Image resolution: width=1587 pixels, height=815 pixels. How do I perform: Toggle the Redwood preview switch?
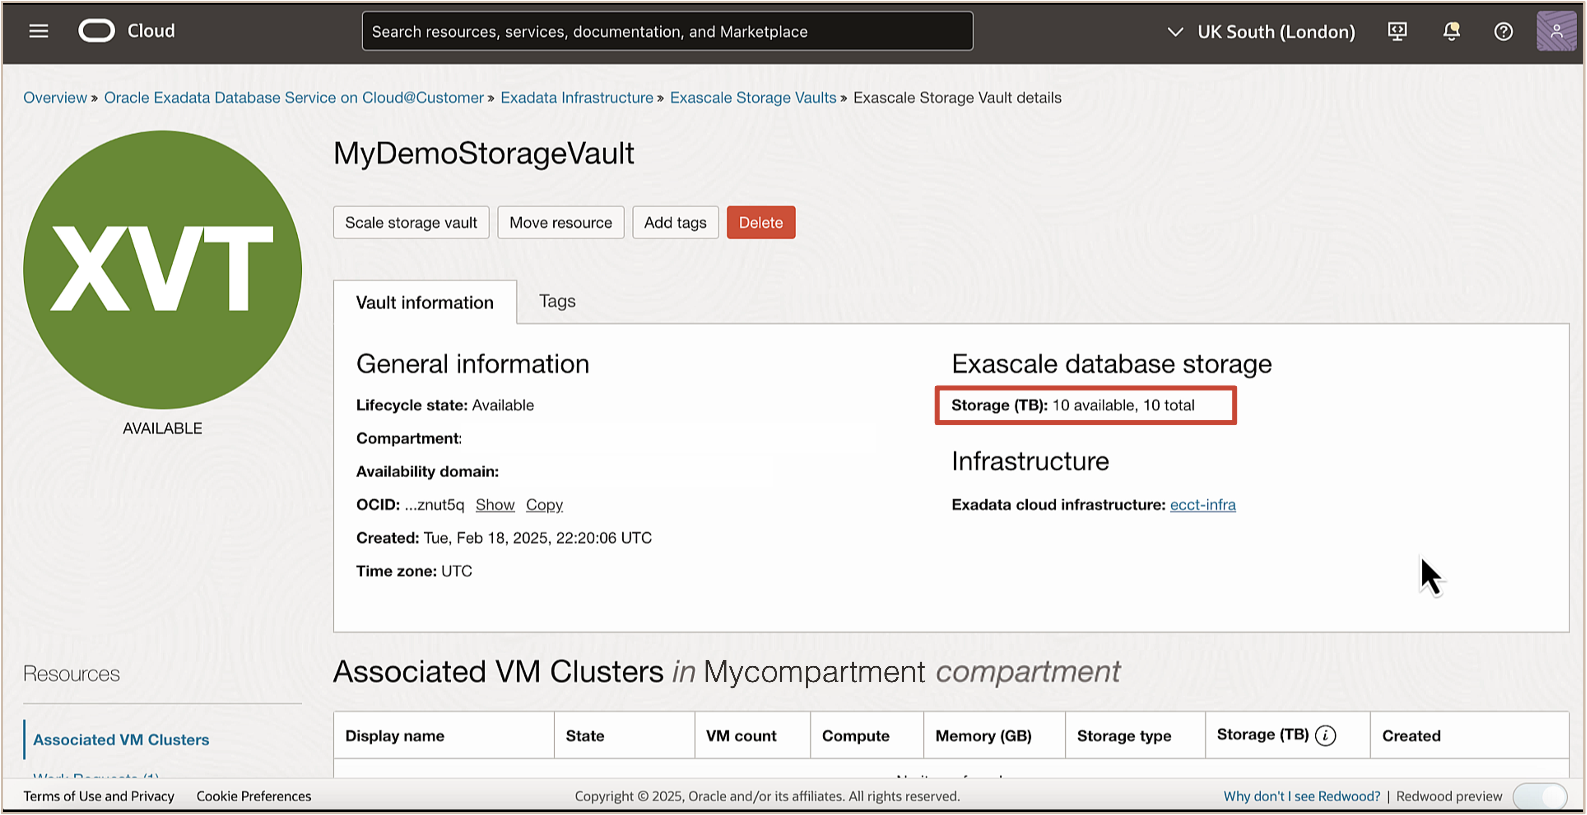coord(1540,796)
